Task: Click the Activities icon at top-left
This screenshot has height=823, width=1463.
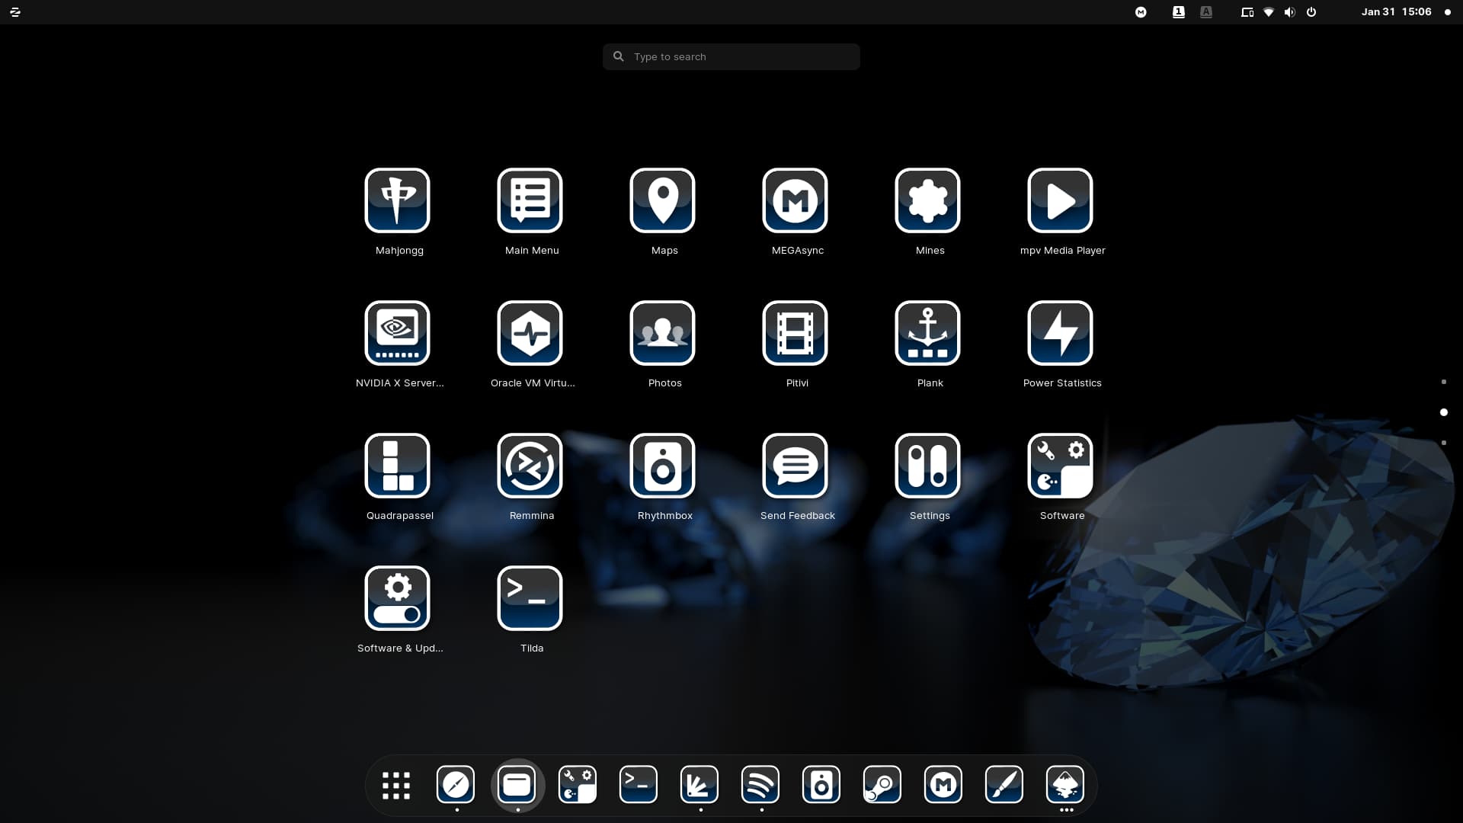Action: click(x=15, y=12)
